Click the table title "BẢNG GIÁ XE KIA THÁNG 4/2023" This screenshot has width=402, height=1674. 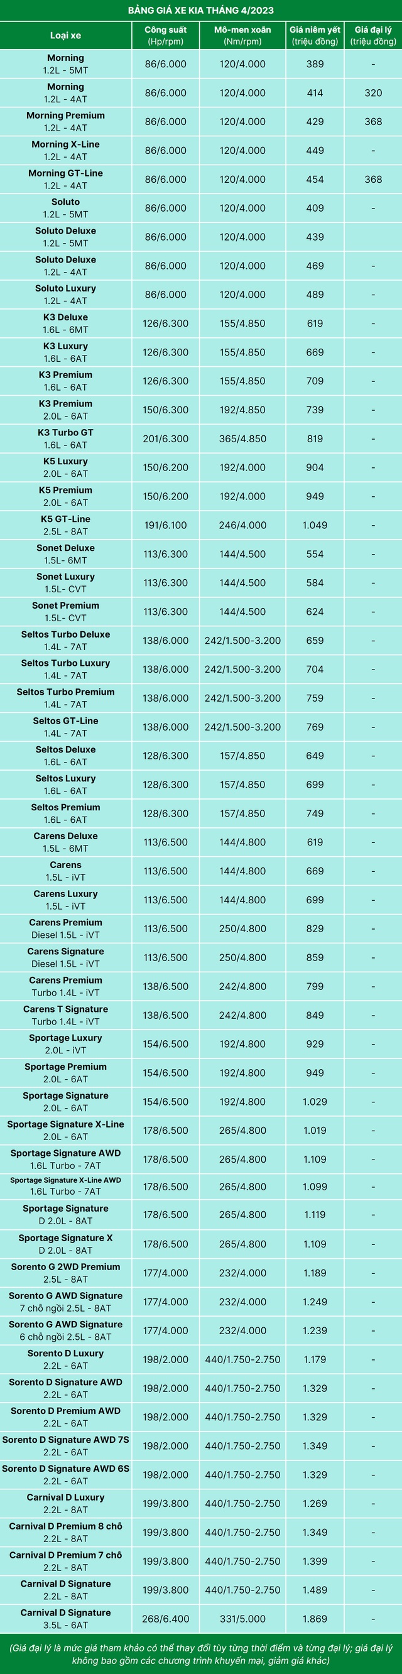(x=200, y=11)
